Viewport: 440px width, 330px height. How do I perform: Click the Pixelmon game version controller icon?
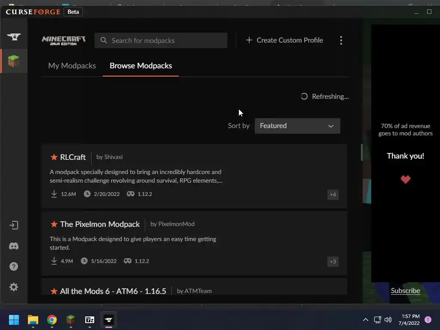coord(128,261)
